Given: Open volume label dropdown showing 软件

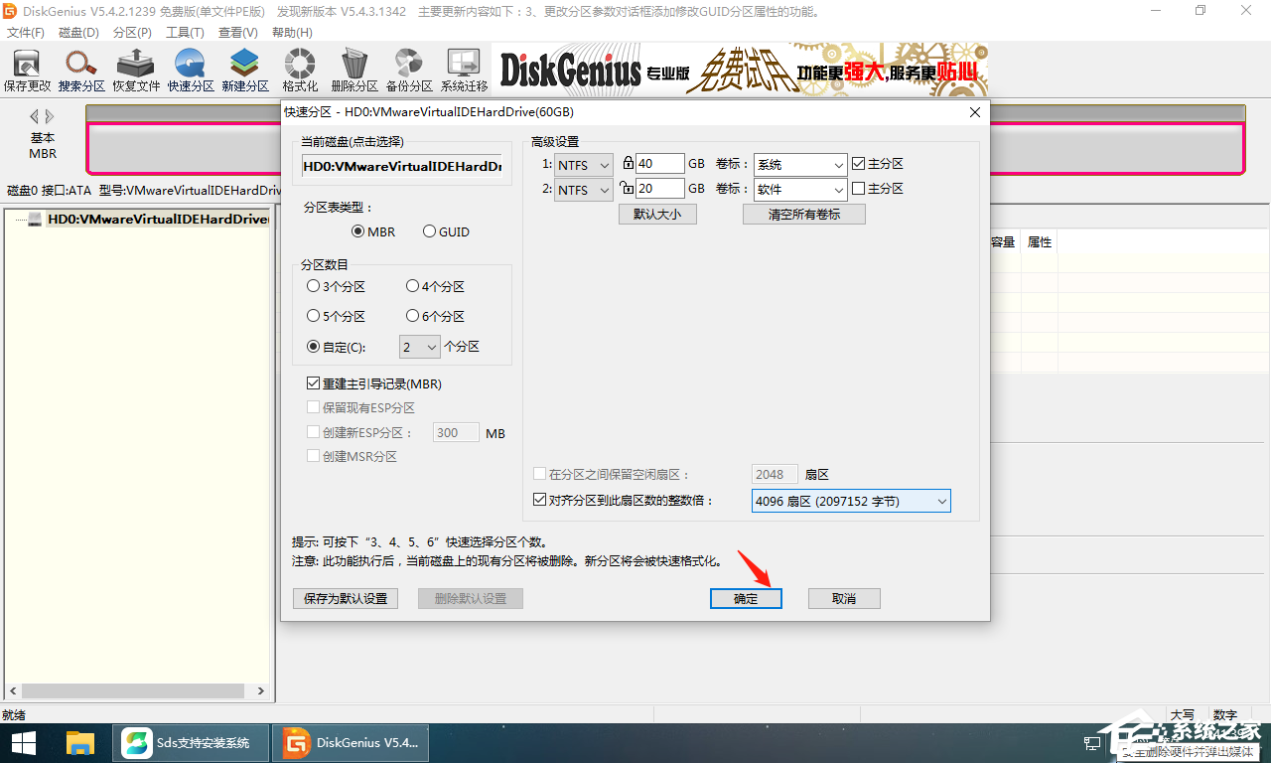Looking at the screenshot, I should 799,190.
